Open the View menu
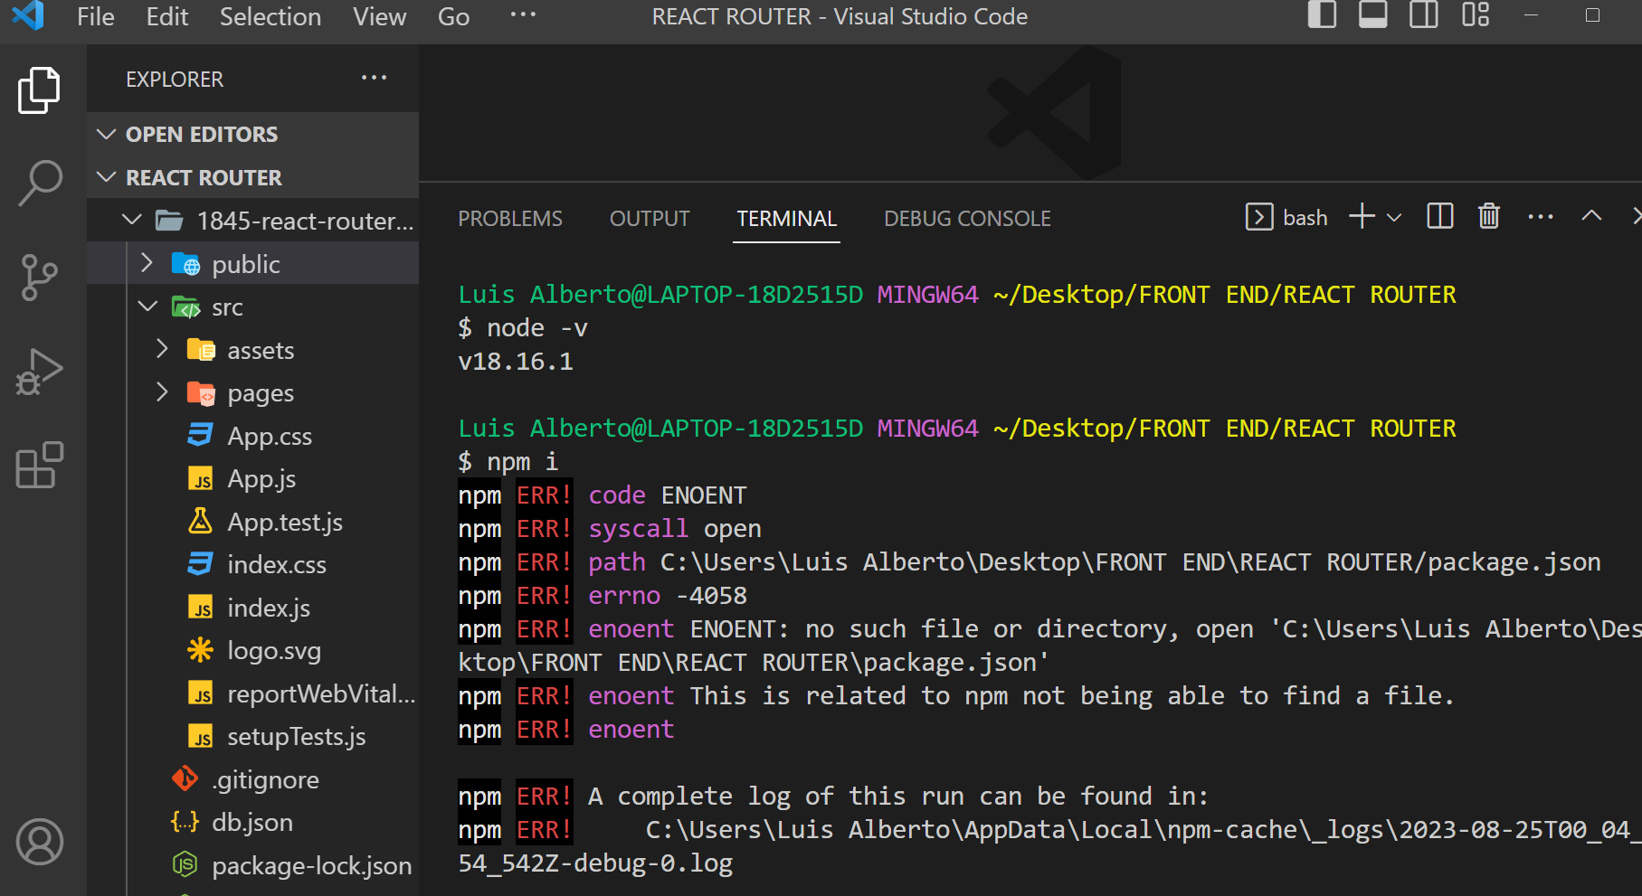The width and height of the screenshot is (1642, 896). (379, 17)
